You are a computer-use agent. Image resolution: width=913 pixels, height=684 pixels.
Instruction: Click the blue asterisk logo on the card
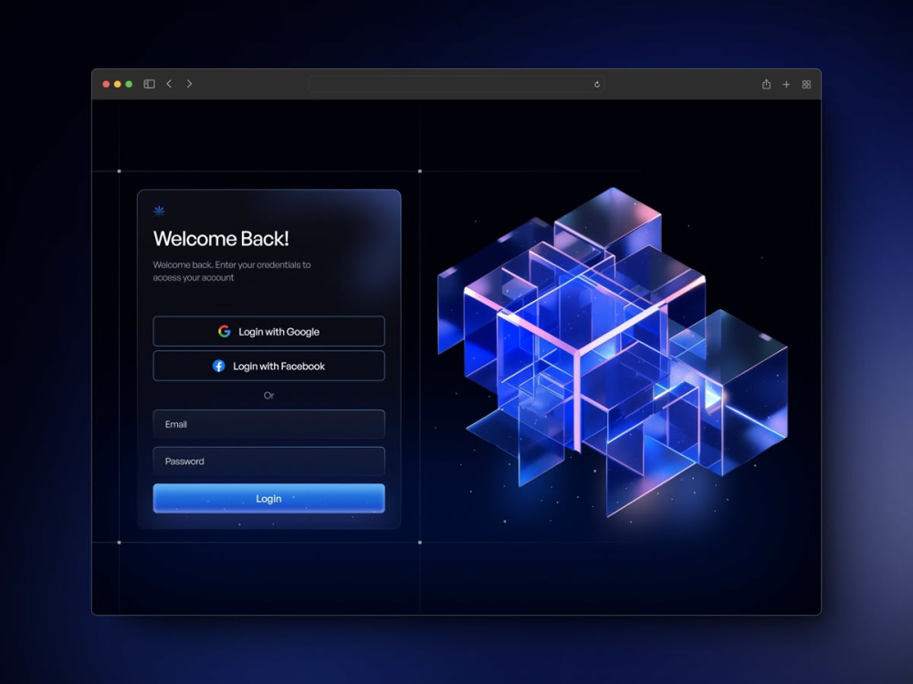point(159,211)
